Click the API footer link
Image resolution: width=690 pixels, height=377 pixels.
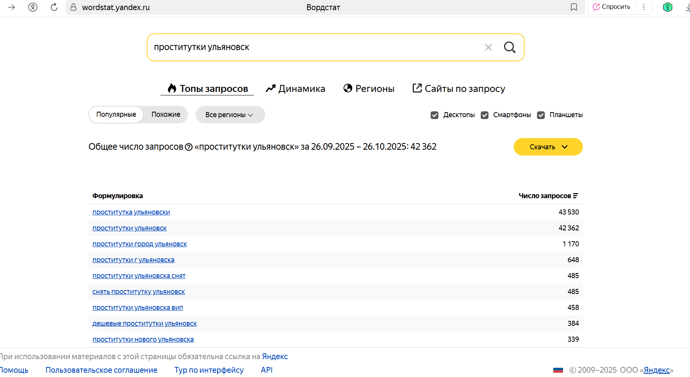(x=267, y=370)
